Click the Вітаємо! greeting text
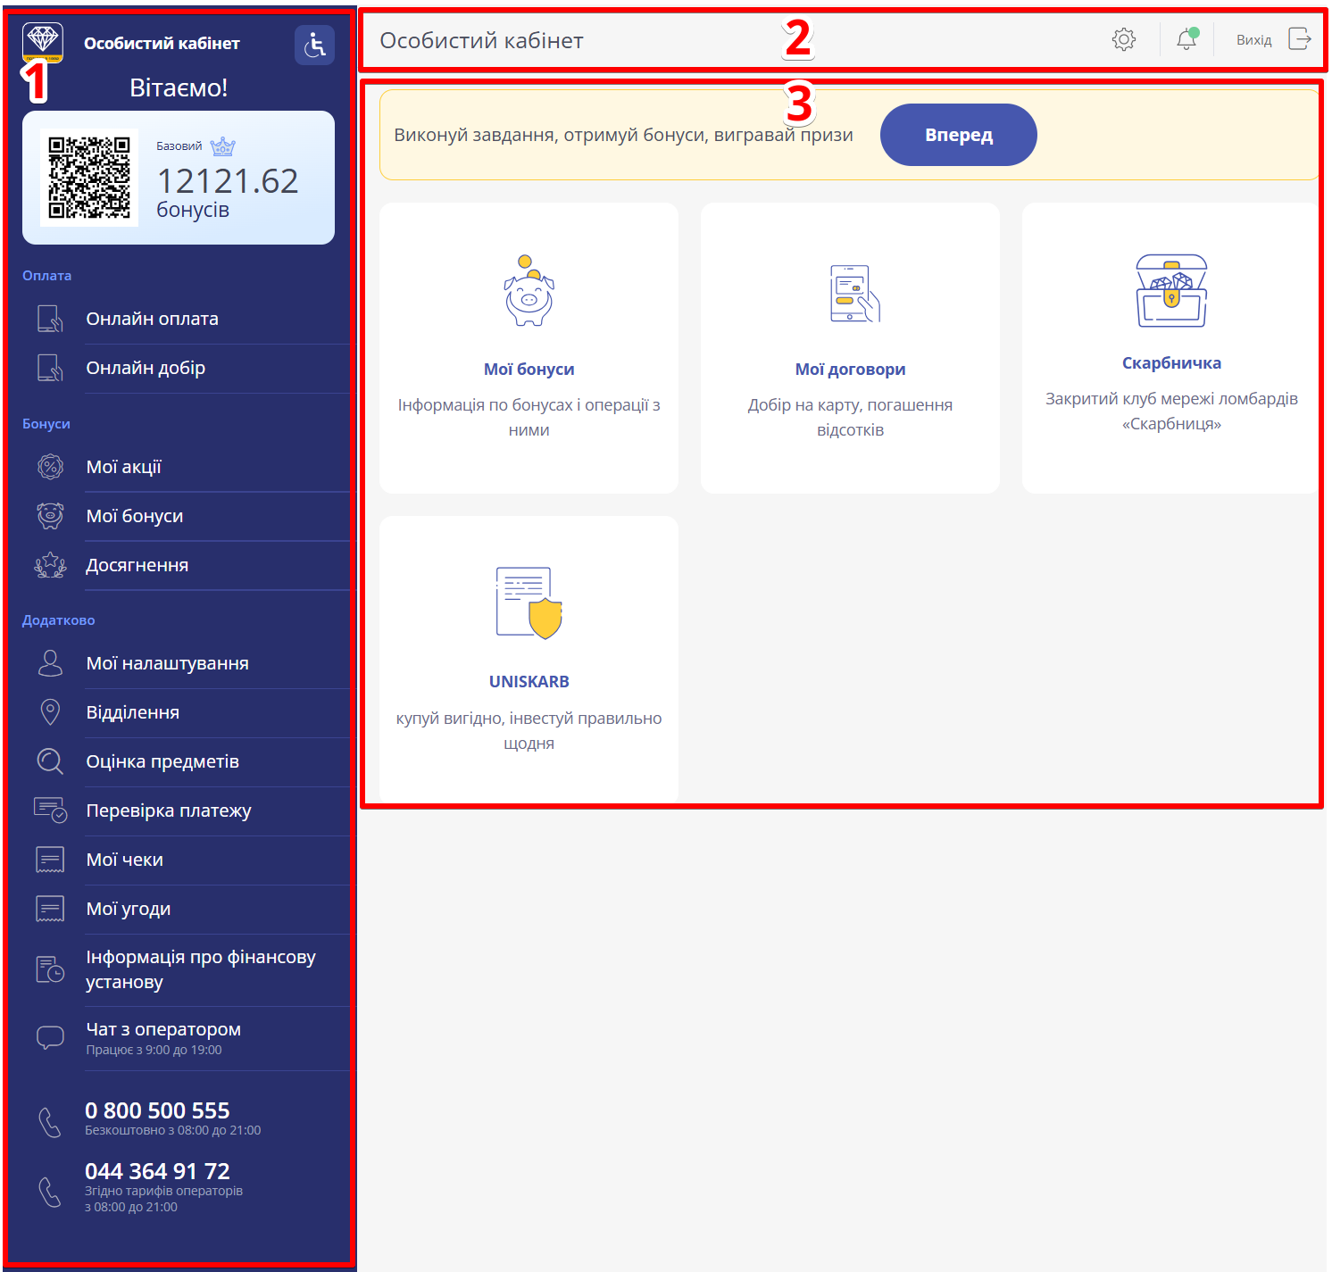 tap(179, 87)
